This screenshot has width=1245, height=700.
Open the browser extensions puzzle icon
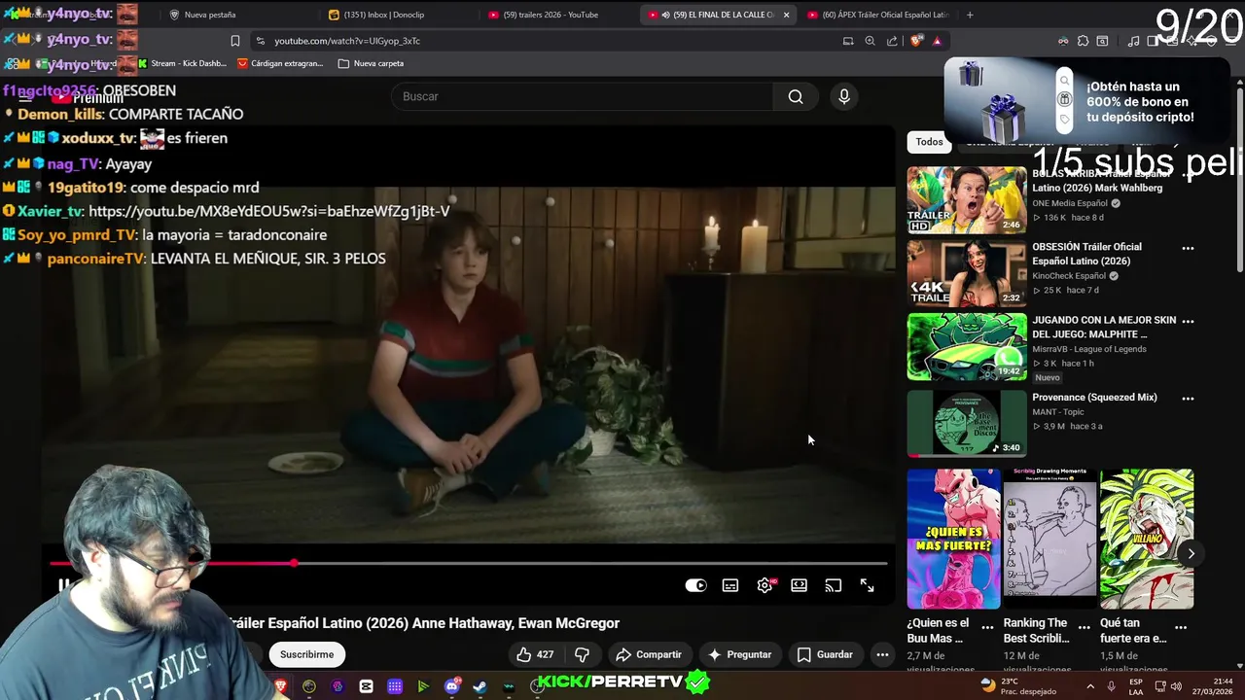(1083, 41)
